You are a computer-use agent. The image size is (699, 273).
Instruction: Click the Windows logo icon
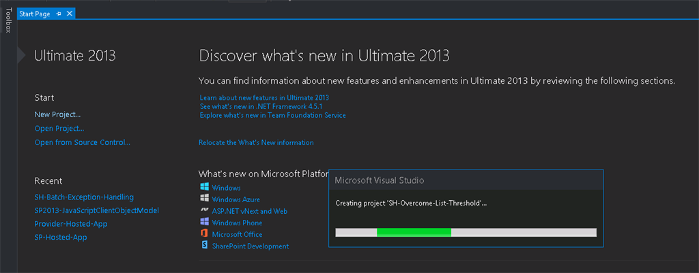203,187
